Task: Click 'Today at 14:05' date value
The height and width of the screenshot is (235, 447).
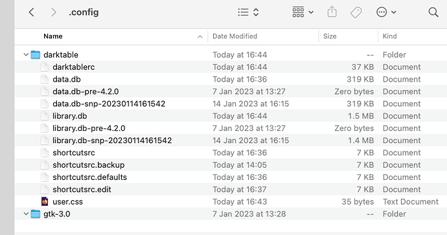Action: [240, 165]
